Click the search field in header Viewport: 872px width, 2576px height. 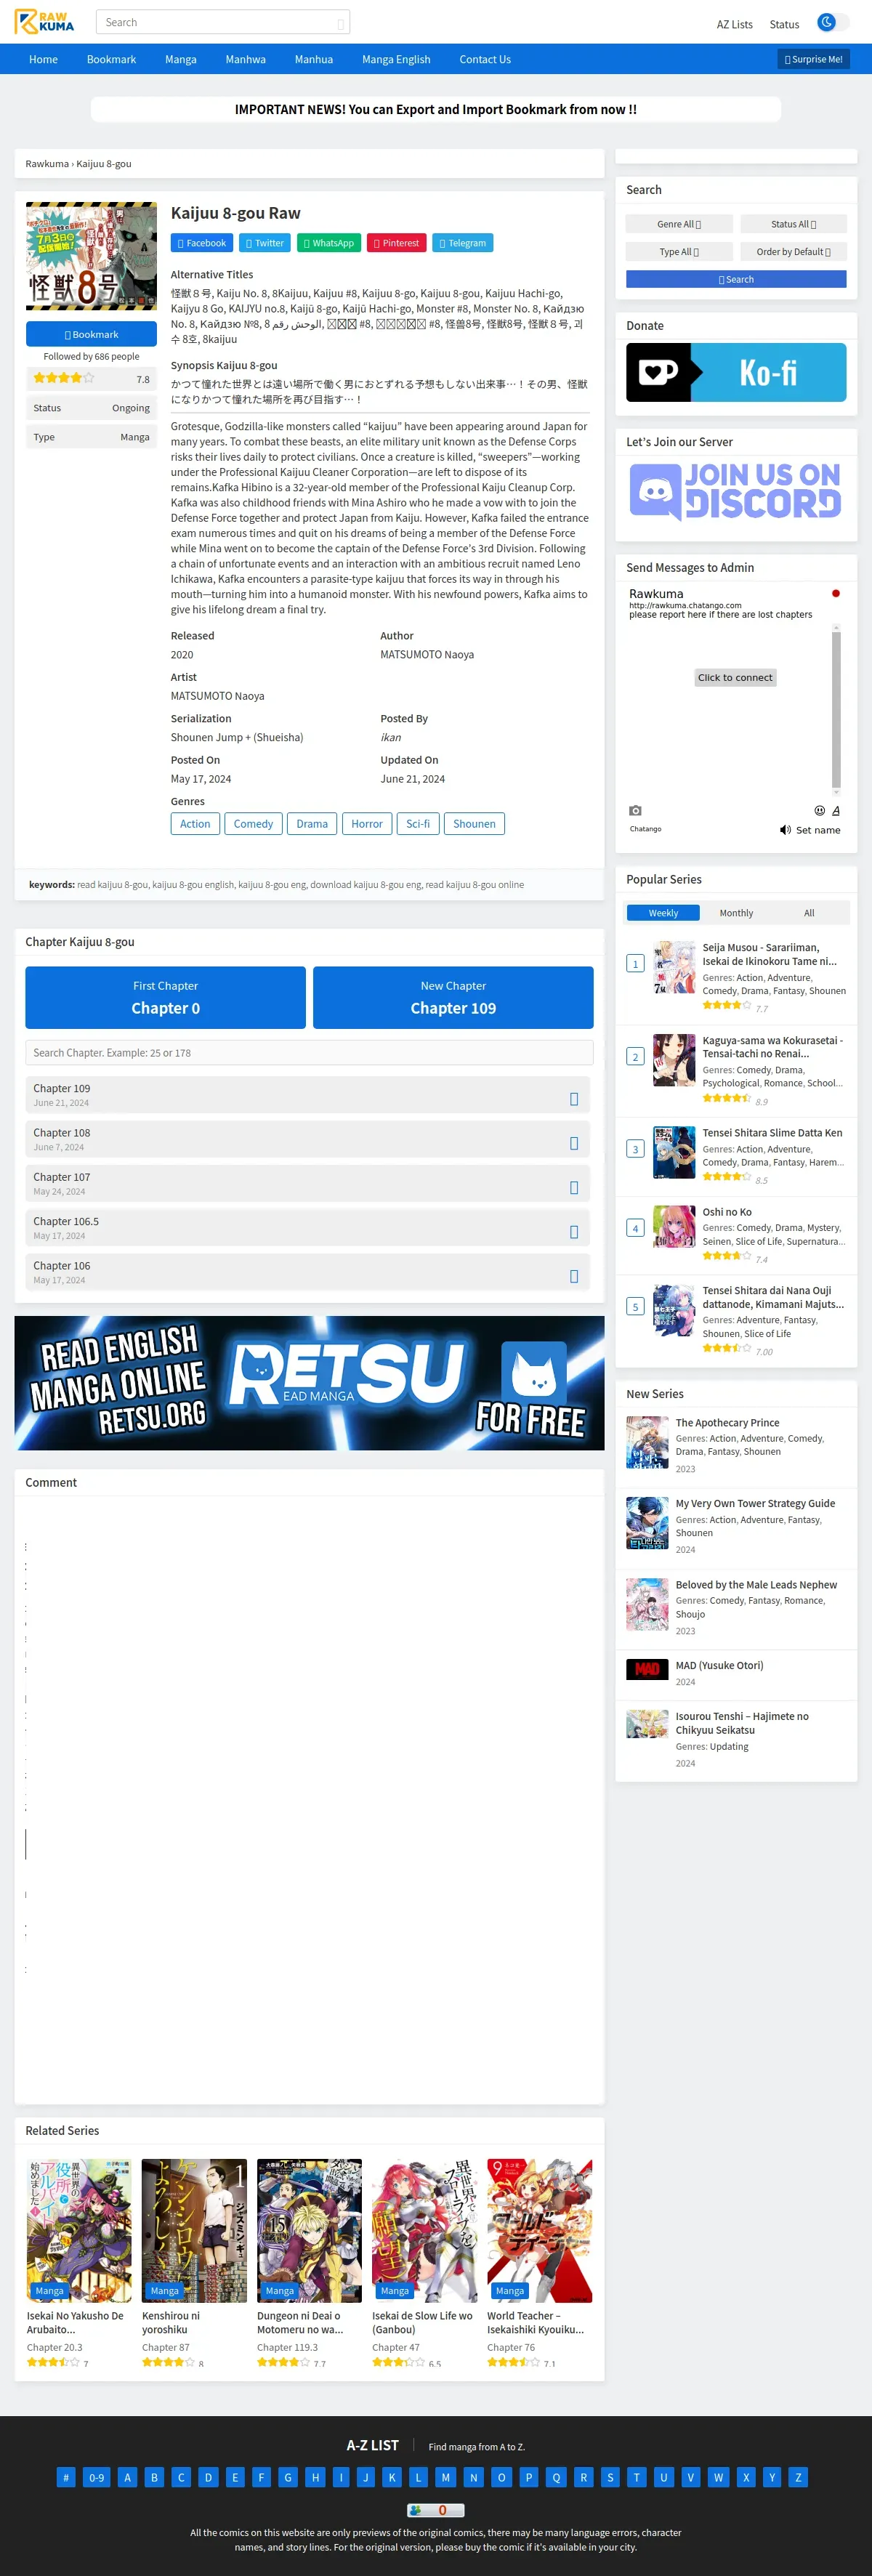pyautogui.click(x=222, y=22)
